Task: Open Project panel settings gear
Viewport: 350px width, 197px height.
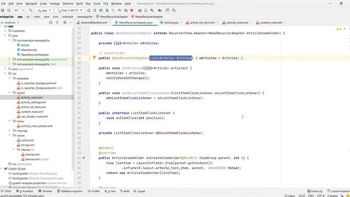Action: 65,22
